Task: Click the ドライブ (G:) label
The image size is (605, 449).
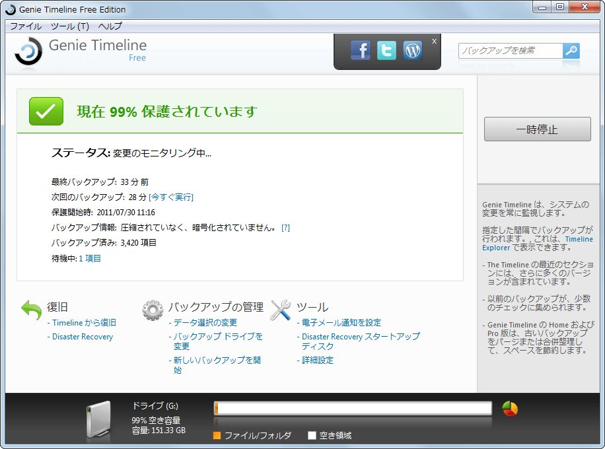Action: point(155,406)
